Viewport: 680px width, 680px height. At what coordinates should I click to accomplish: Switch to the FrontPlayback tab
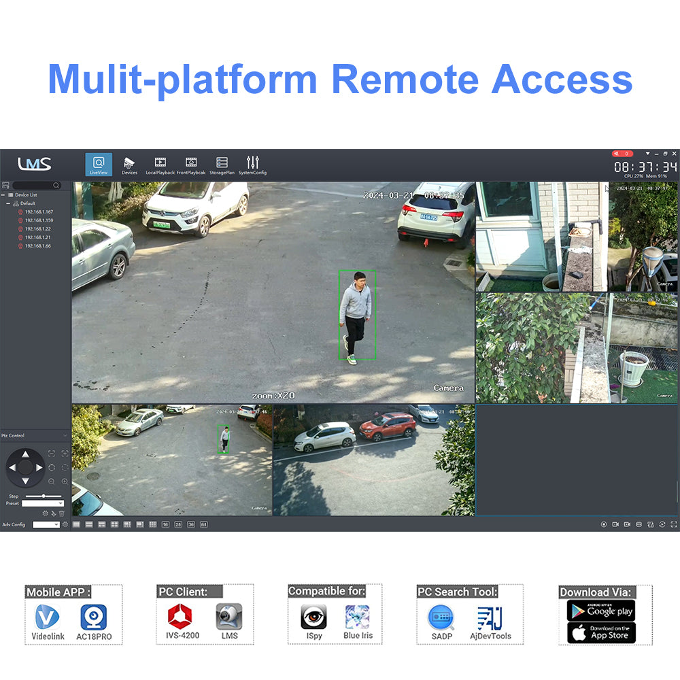191,164
